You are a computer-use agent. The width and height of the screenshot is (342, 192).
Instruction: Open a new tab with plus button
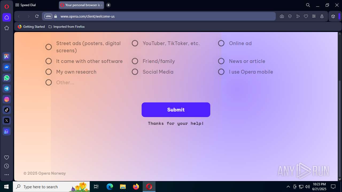tap(108, 5)
